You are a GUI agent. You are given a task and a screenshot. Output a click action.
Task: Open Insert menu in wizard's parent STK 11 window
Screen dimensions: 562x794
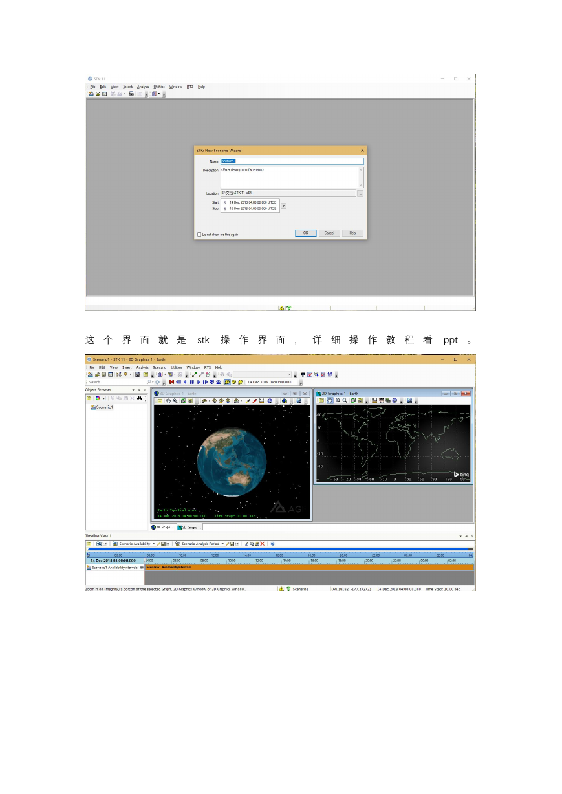(128, 87)
